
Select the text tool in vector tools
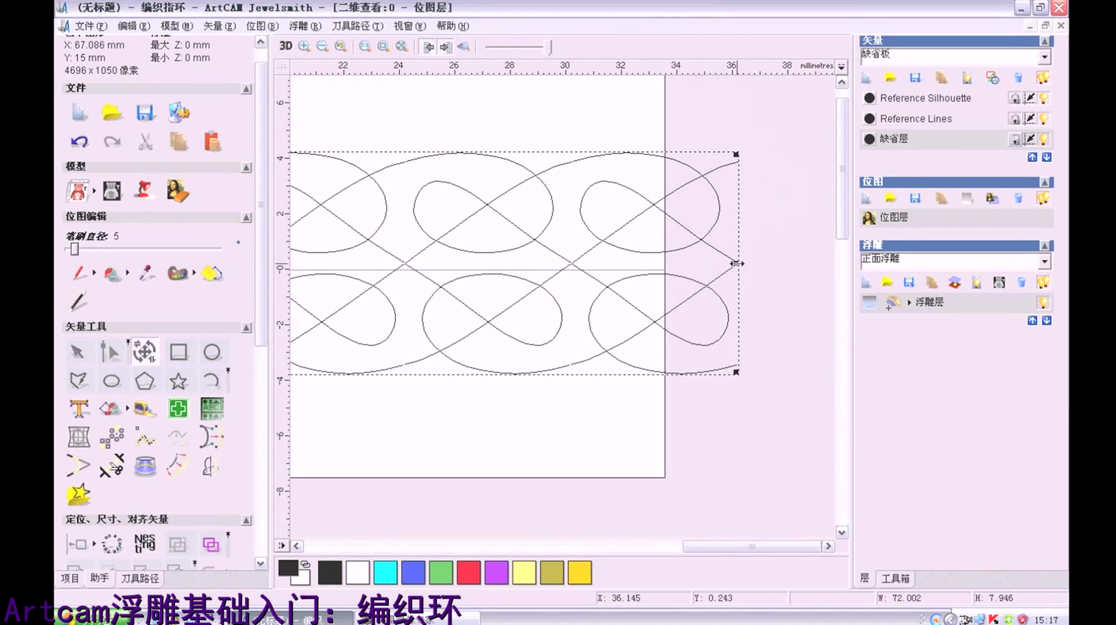pyautogui.click(x=79, y=409)
